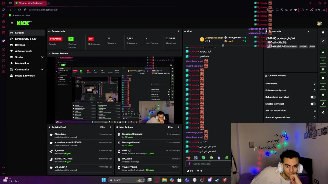The height and width of the screenshot is (184, 328).
Task: Toggle notes widget icon in right sidebar
Action: pos(323,69)
